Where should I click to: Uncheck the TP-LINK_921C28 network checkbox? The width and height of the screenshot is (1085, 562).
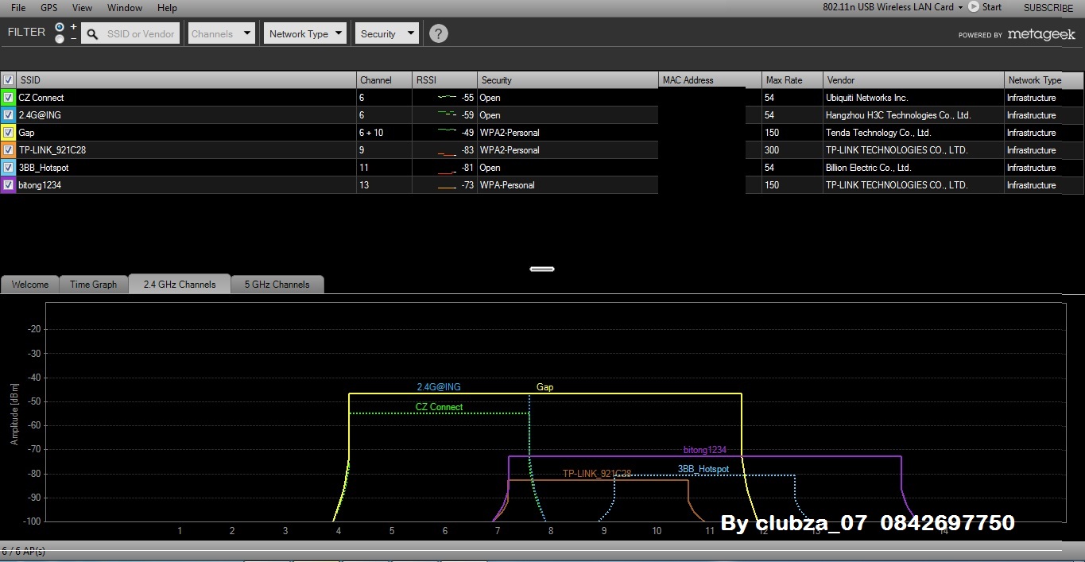9,150
